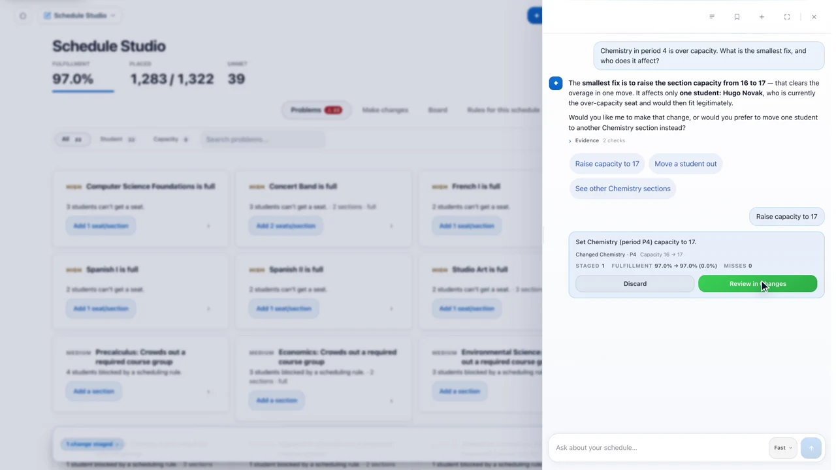Click the Search problems field
This screenshot has width=836, height=470.
pyautogui.click(x=263, y=139)
